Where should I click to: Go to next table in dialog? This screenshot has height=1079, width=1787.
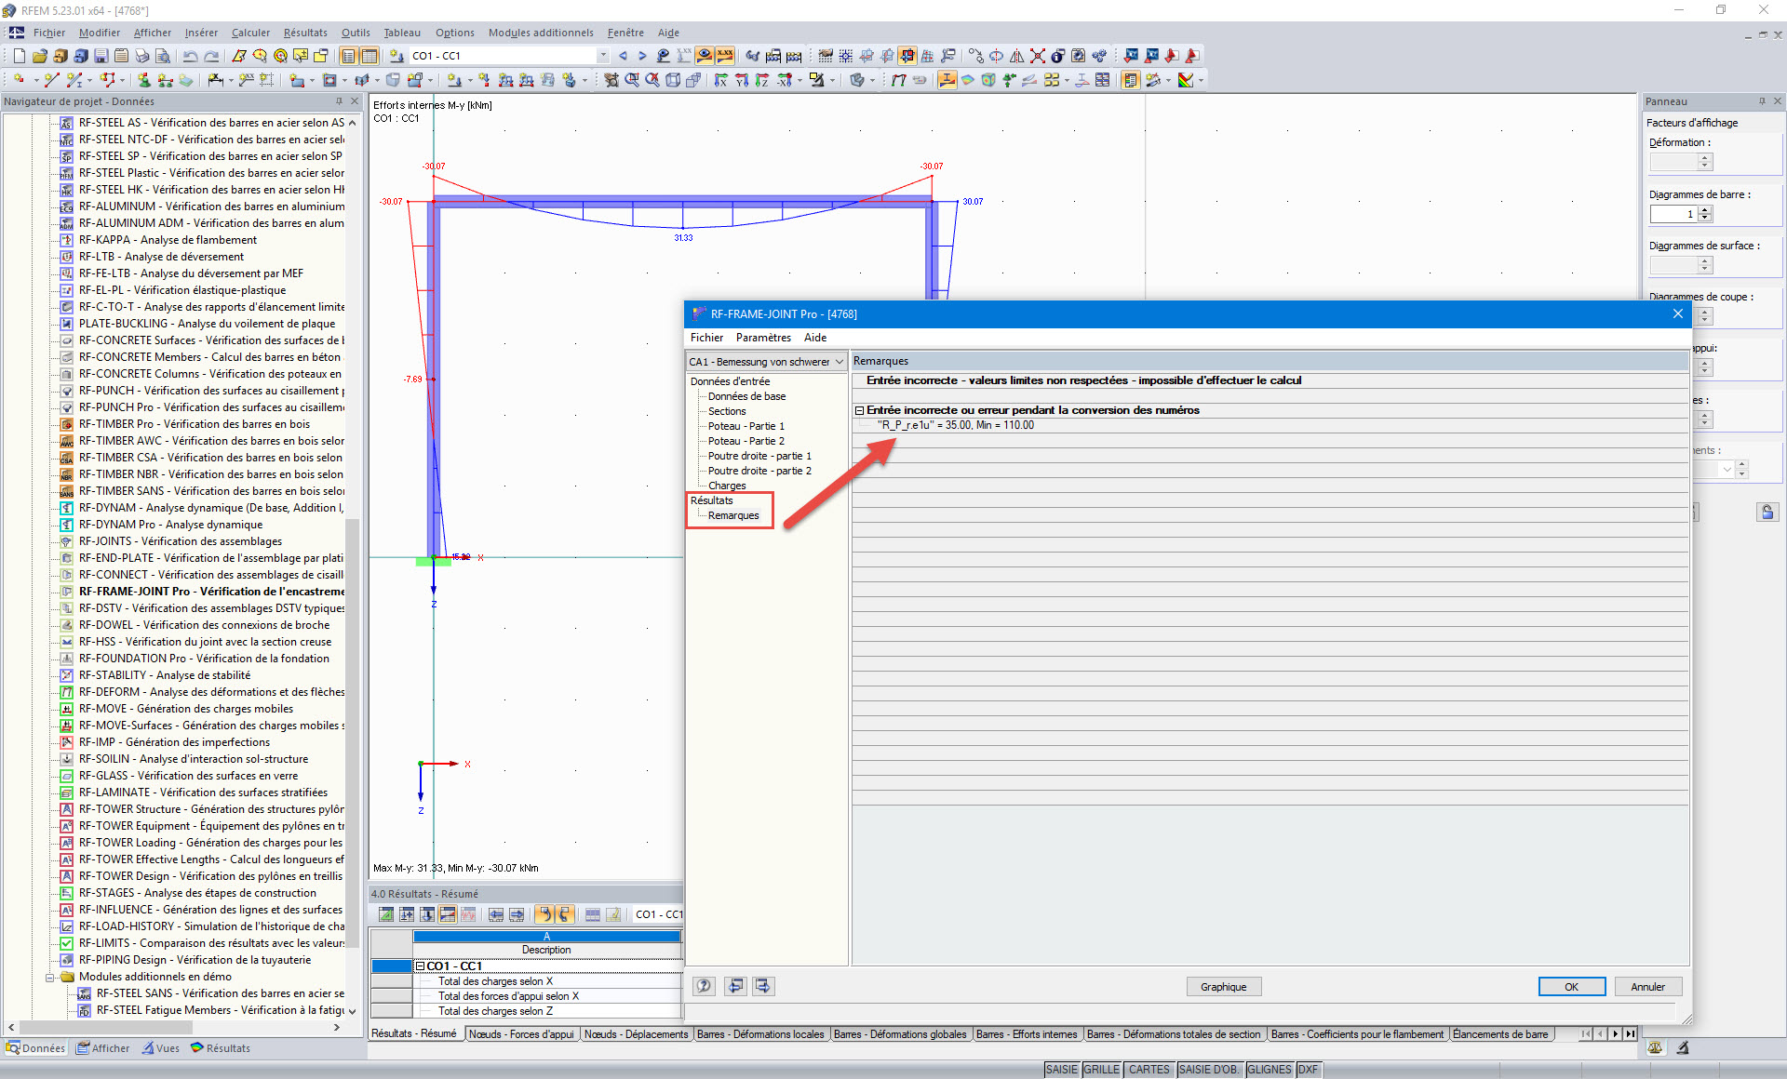tap(763, 986)
